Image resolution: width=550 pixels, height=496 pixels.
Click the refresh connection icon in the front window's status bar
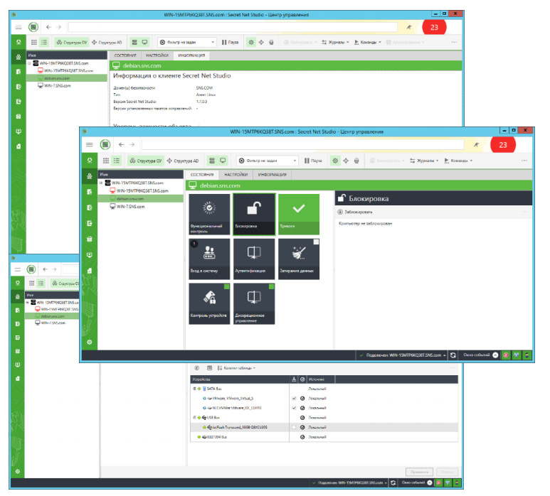453,355
